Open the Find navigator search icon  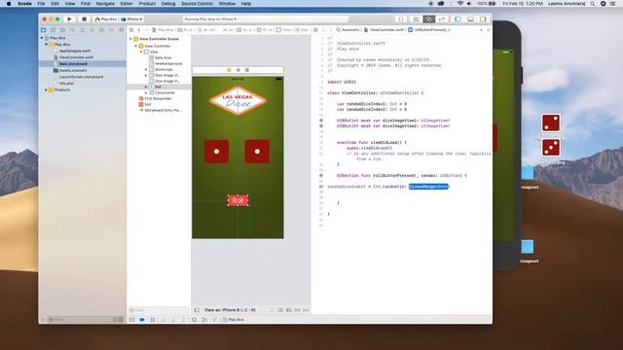point(72,30)
